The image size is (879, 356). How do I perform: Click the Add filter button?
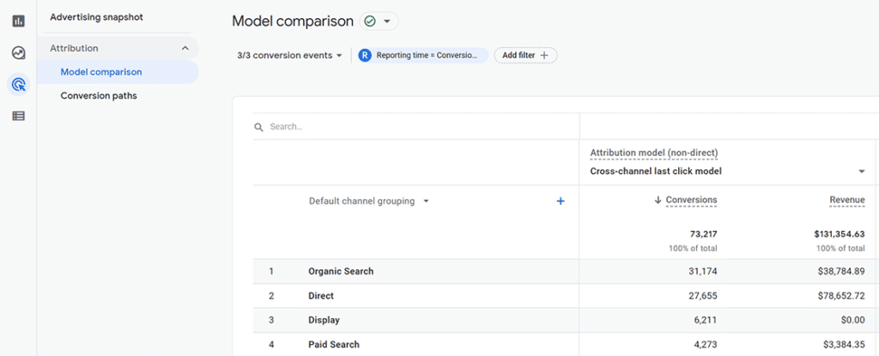point(525,56)
